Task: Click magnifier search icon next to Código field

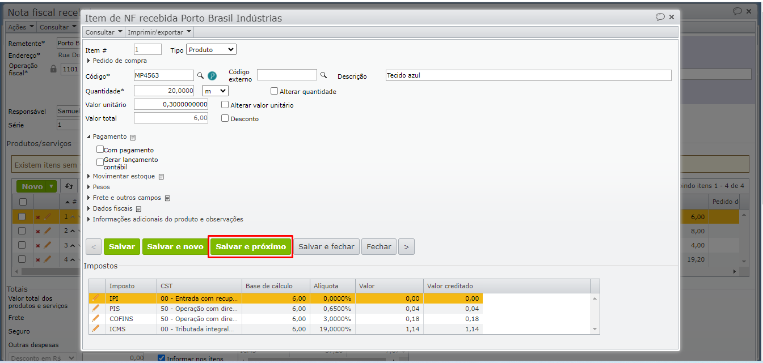Action: click(x=200, y=75)
